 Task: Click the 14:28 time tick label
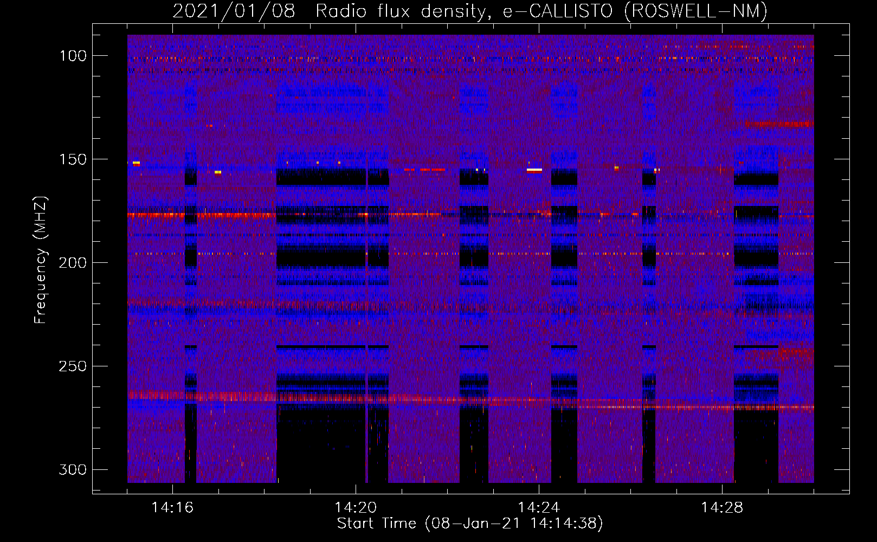pyautogui.click(x=722, y=508)
